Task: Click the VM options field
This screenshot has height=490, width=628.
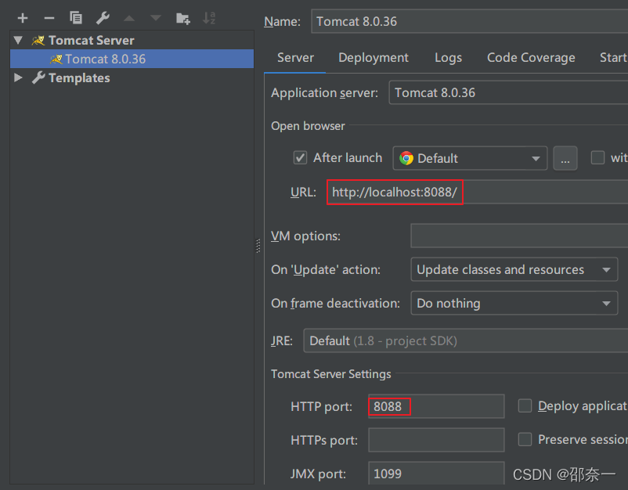Action: [x=519, y=236]
